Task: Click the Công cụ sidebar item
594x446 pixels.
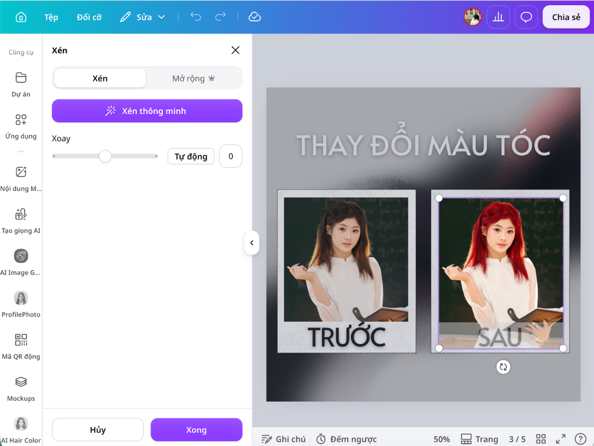Action: pos(21,52)
